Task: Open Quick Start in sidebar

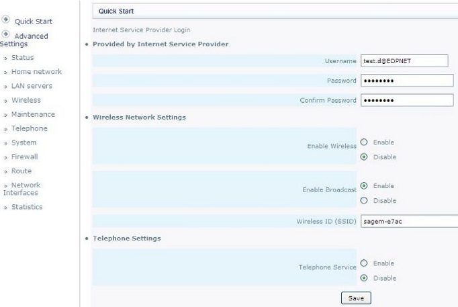Action: point(34,21)
